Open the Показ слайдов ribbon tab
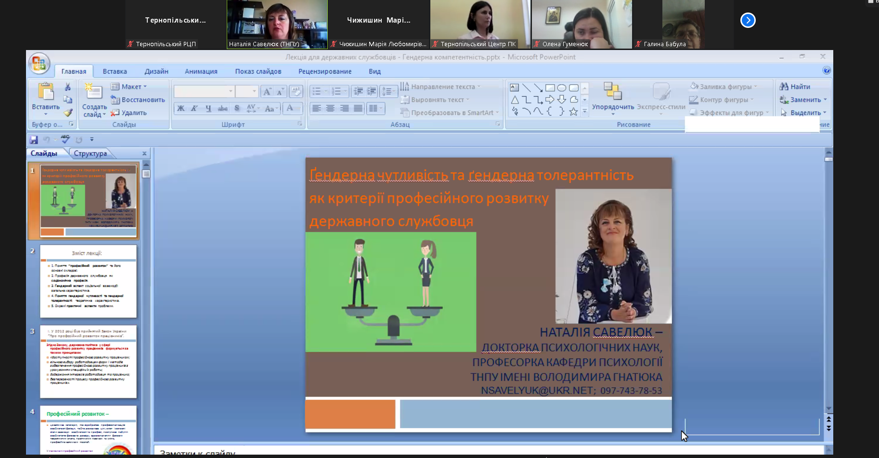 (258, 71)
